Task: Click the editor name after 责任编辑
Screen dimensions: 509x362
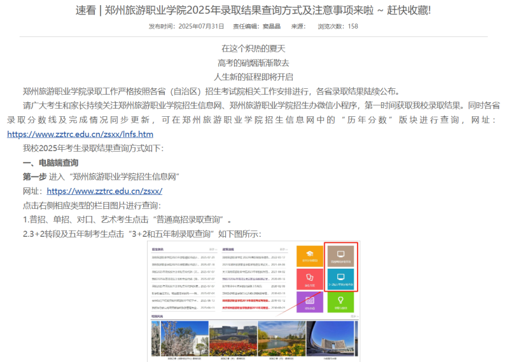Action: coord(272,26)
